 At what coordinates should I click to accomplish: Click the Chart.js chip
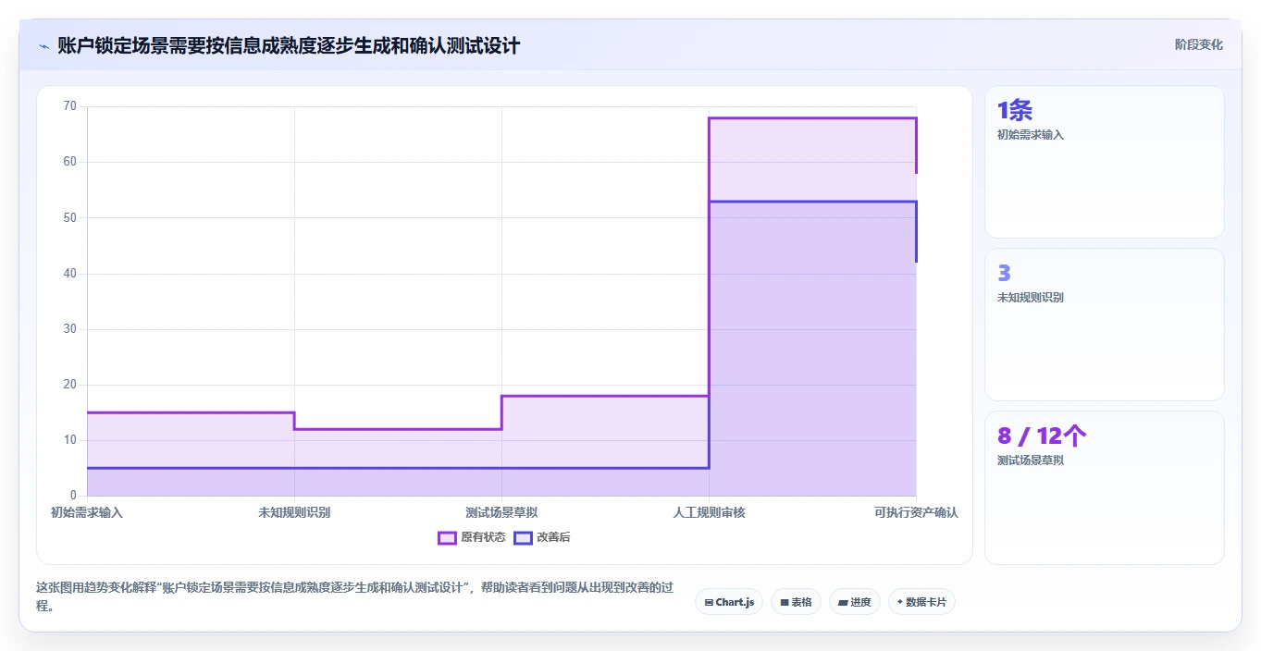point(729,602)
